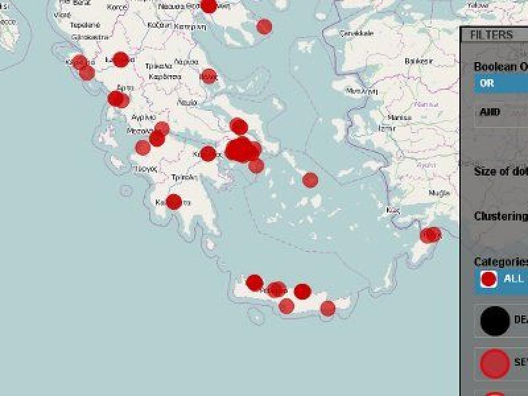528x396 pixels.
Task: Select the Cyclades island marker southeast of Athens
Action: (x=310, y=180)
